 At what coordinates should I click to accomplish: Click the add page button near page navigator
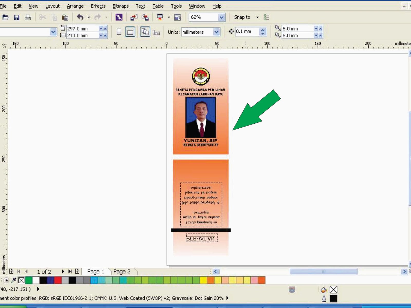coord(12,271)
